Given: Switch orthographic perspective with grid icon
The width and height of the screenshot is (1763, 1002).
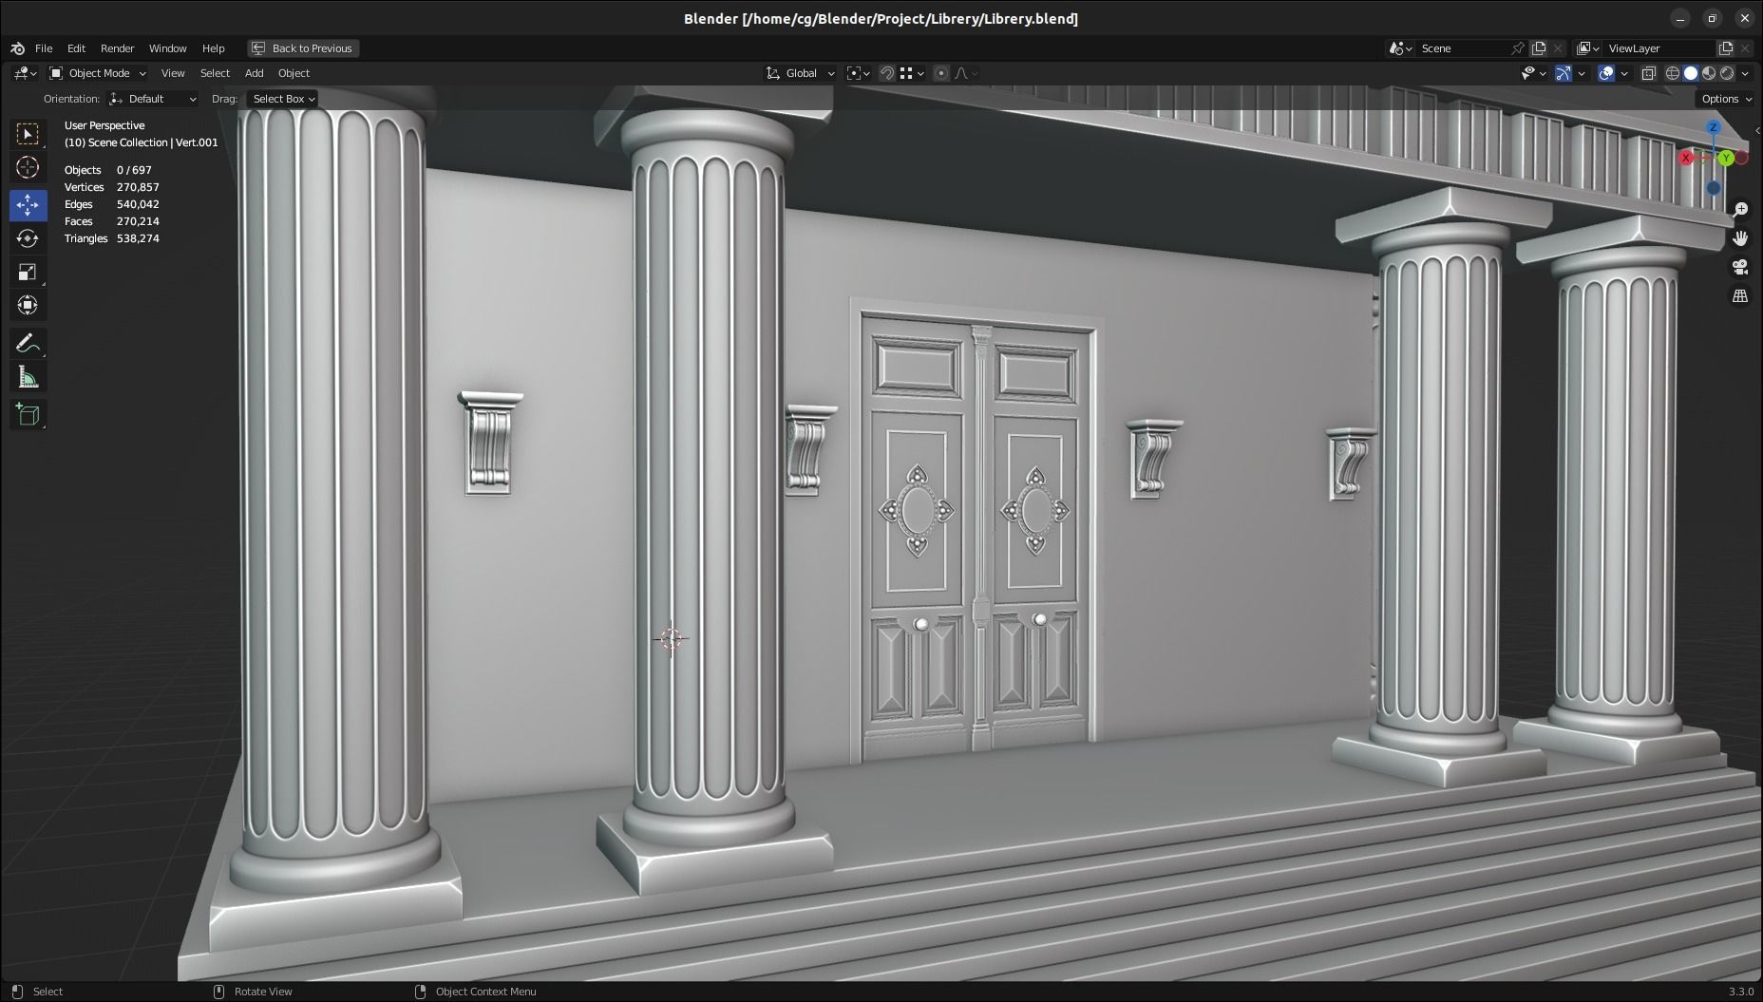Looking at the screenshot, I should coord(1740,296).
